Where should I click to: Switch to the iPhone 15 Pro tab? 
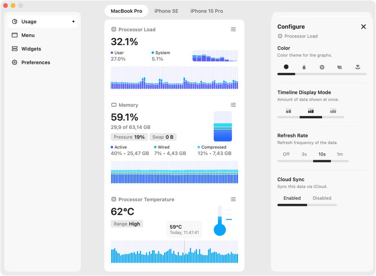point(206,11)
